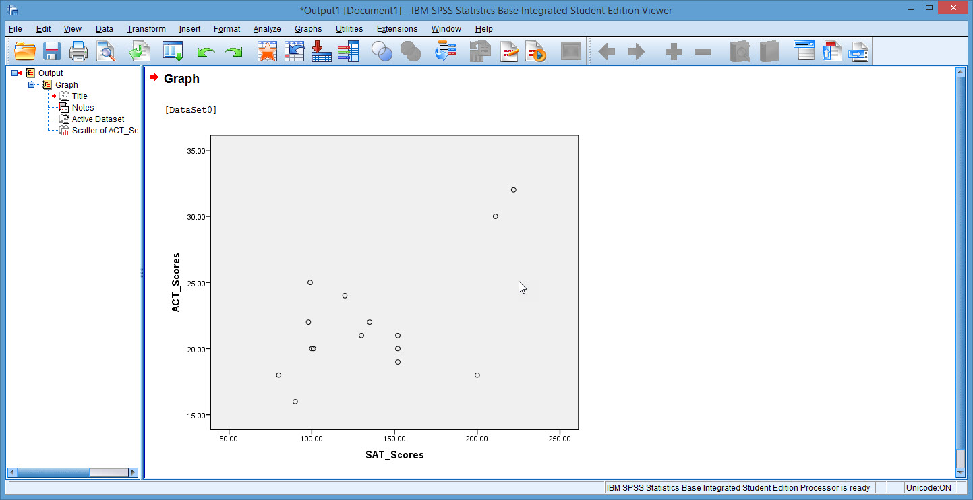Click outline pane scroll-left arrow
The height and width of the screenshot is (500, 973).
tap(11, 472)
